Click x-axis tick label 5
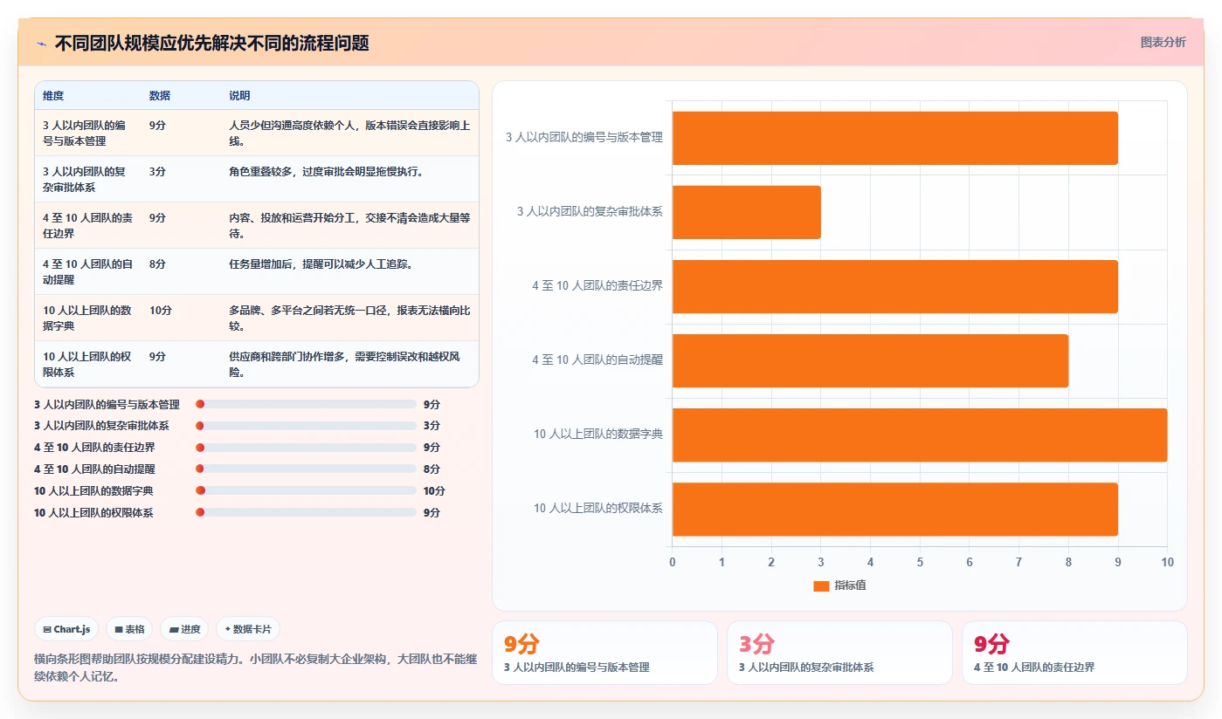Viewport: 1222px width, 719px height. point(920,562)
